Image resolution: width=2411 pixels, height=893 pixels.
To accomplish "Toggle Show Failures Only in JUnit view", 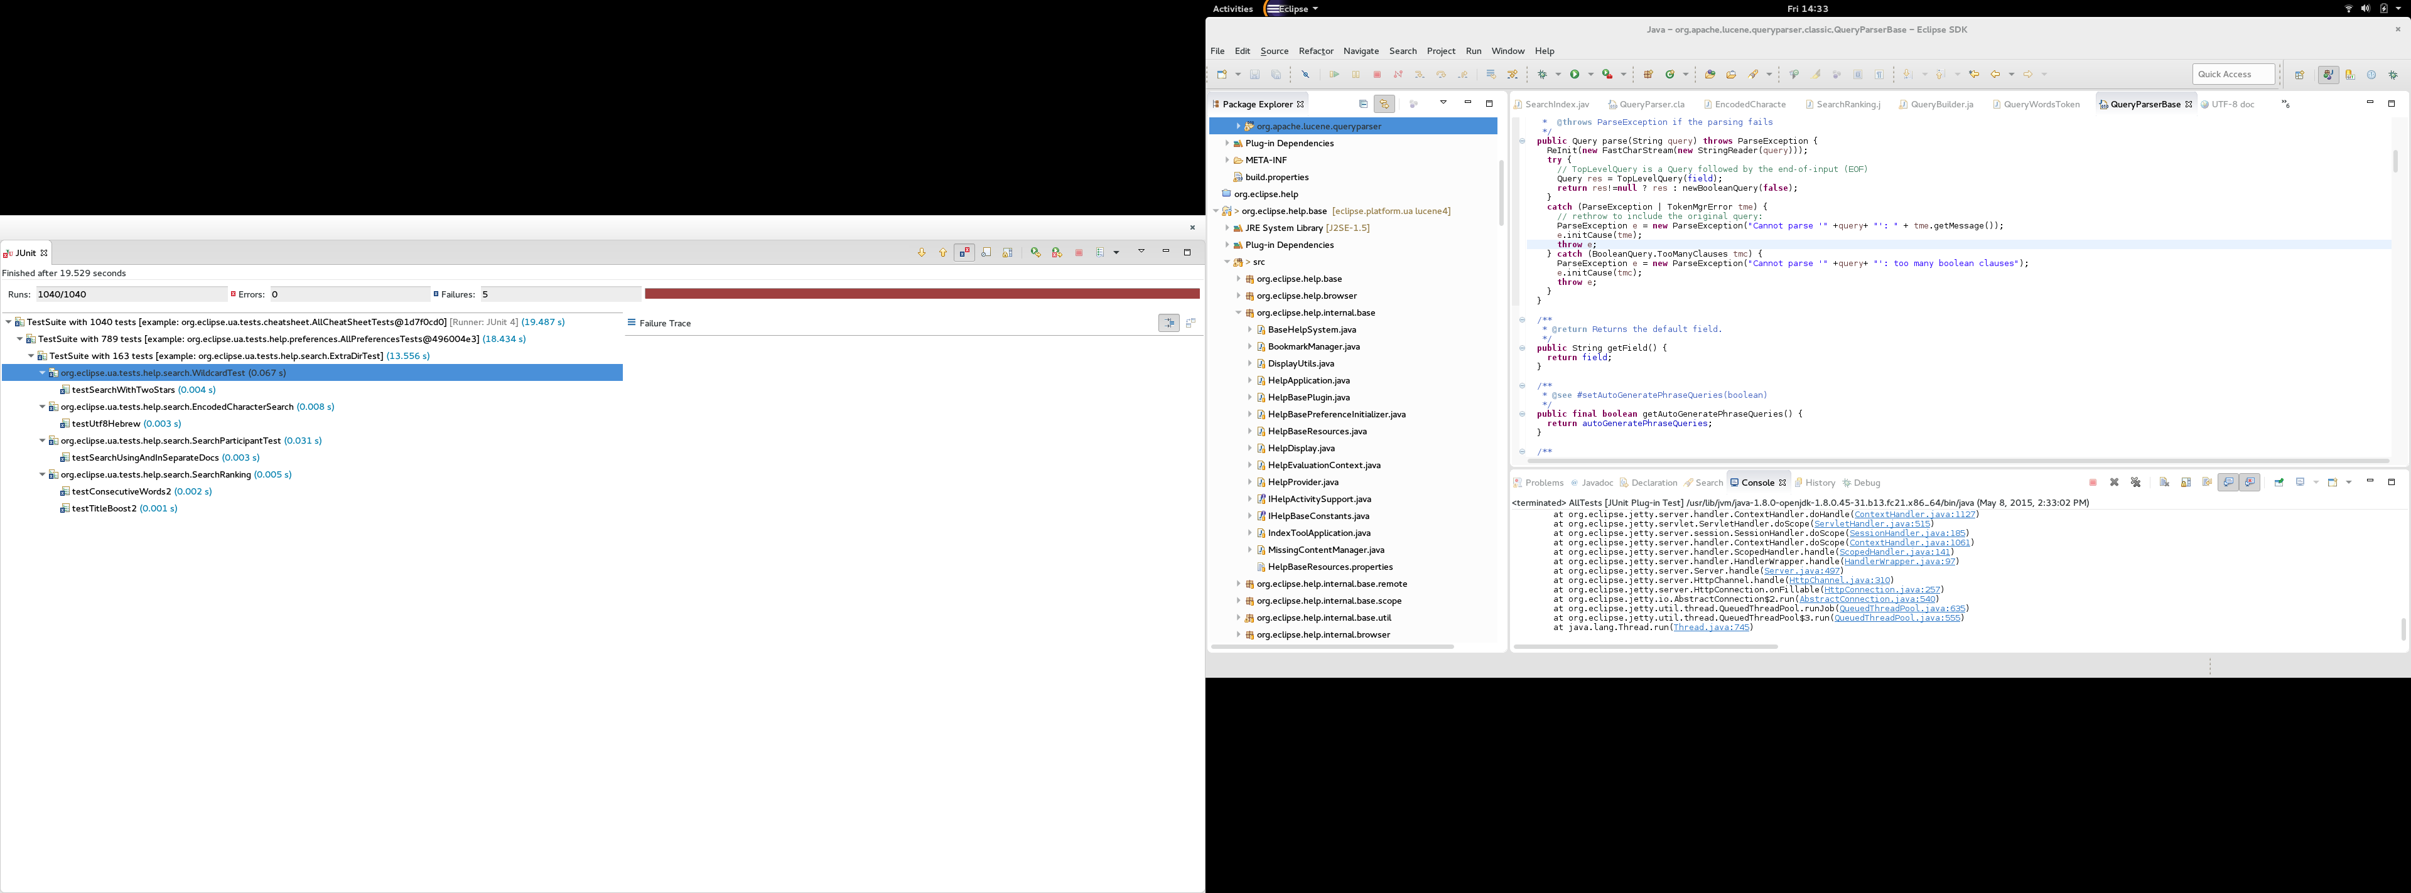I will (964, 252).
